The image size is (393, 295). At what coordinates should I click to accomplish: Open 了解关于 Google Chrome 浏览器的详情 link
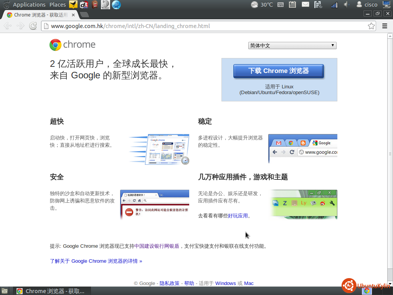pos(96,261)
